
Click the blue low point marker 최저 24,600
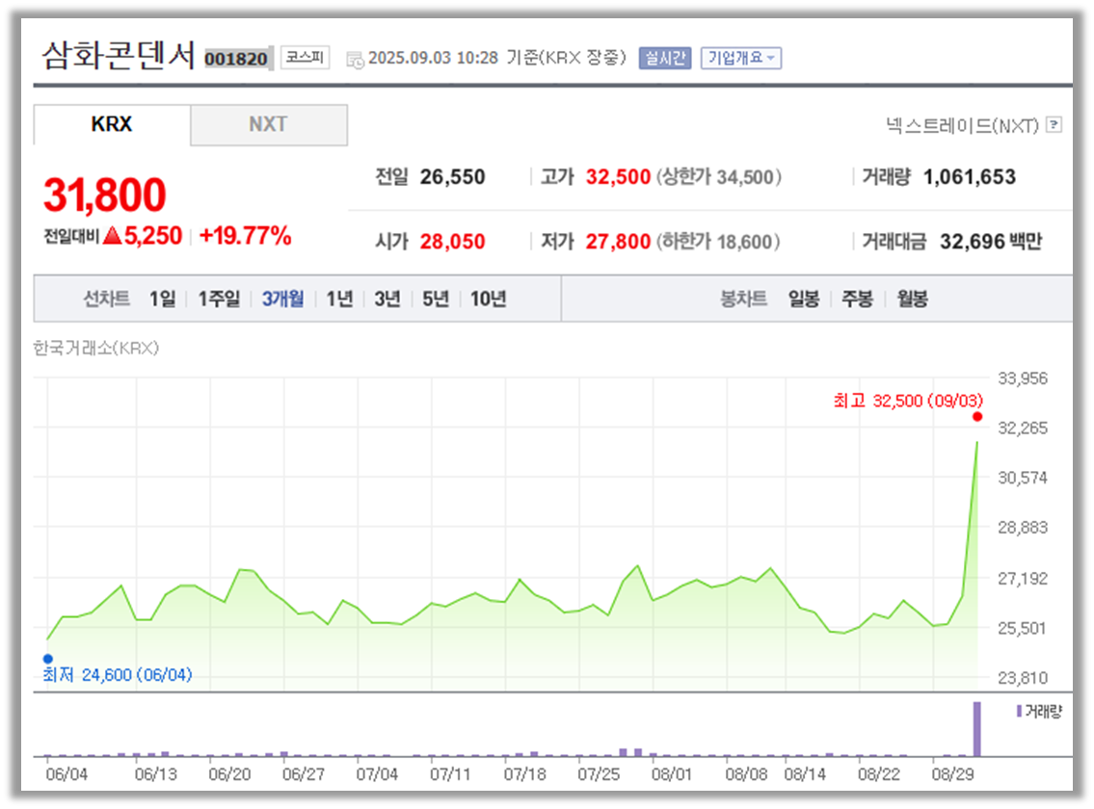47,659
